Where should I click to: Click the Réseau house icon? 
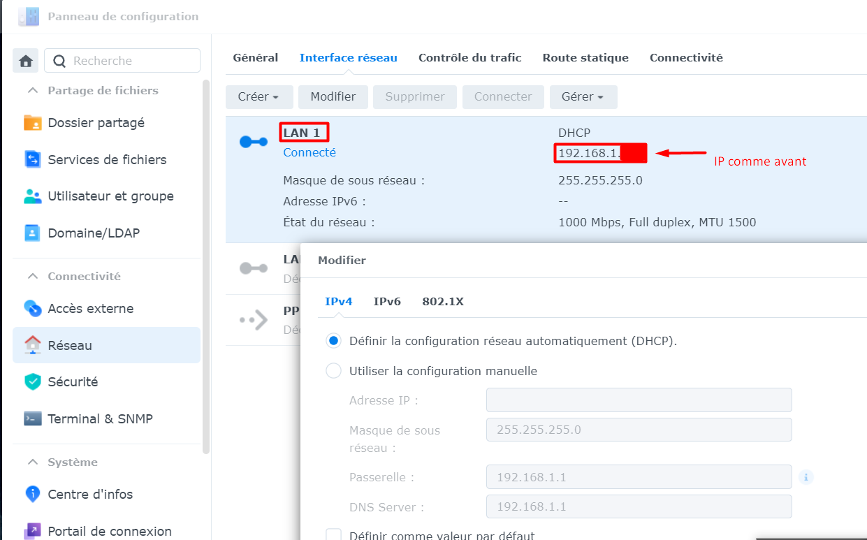pyautogui.click(x=33, y=345)
